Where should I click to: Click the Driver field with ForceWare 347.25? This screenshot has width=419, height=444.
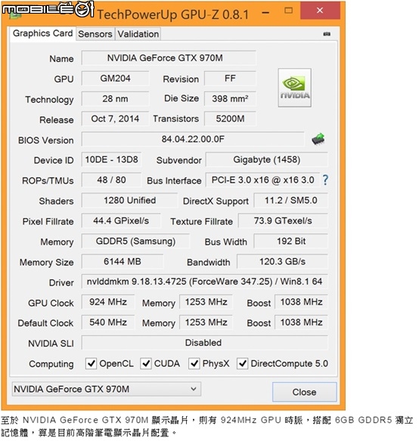[204, 282]
